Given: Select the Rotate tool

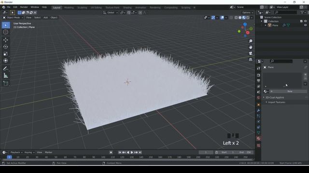Looking at the screenshot, I should point(6,47).
